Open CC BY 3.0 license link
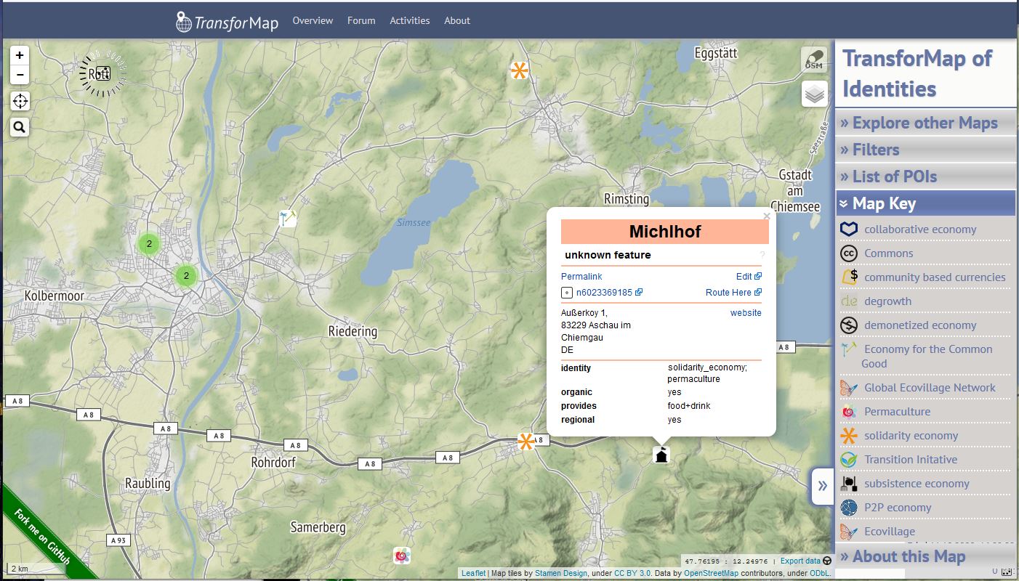The height and width of the screenshot is (581, 1019). (632, 573)
